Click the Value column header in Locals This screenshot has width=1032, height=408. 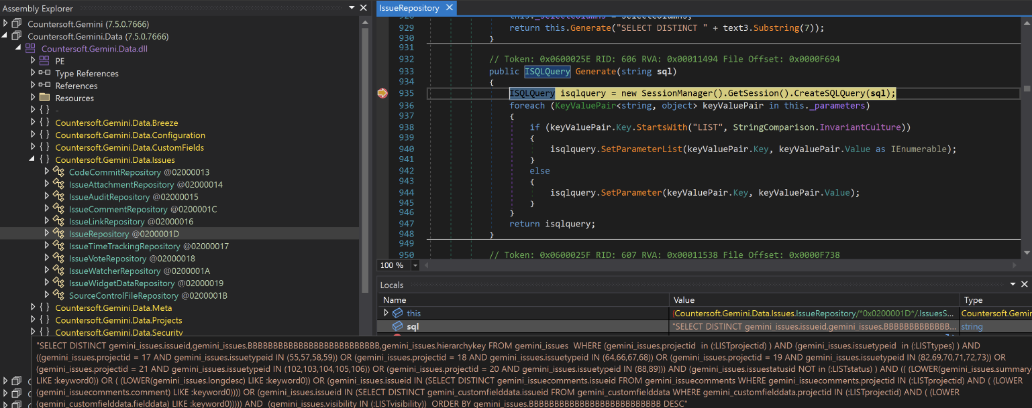click(684, 300)
